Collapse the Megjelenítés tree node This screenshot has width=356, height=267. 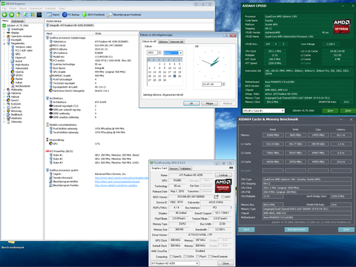(x=4, y=44)
